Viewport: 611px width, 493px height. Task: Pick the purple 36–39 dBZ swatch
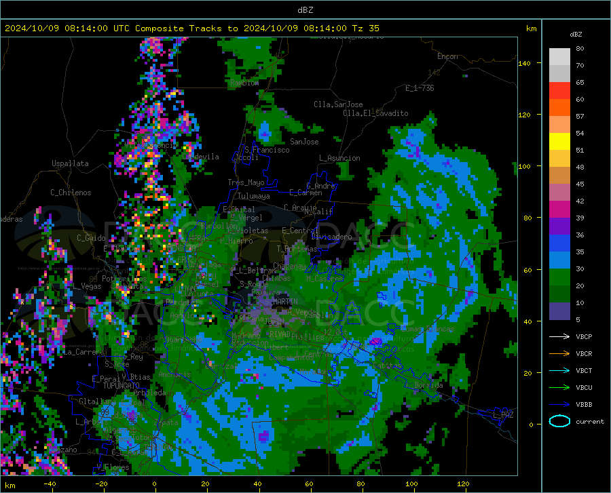pyautogui.click(x=559, y=226)
